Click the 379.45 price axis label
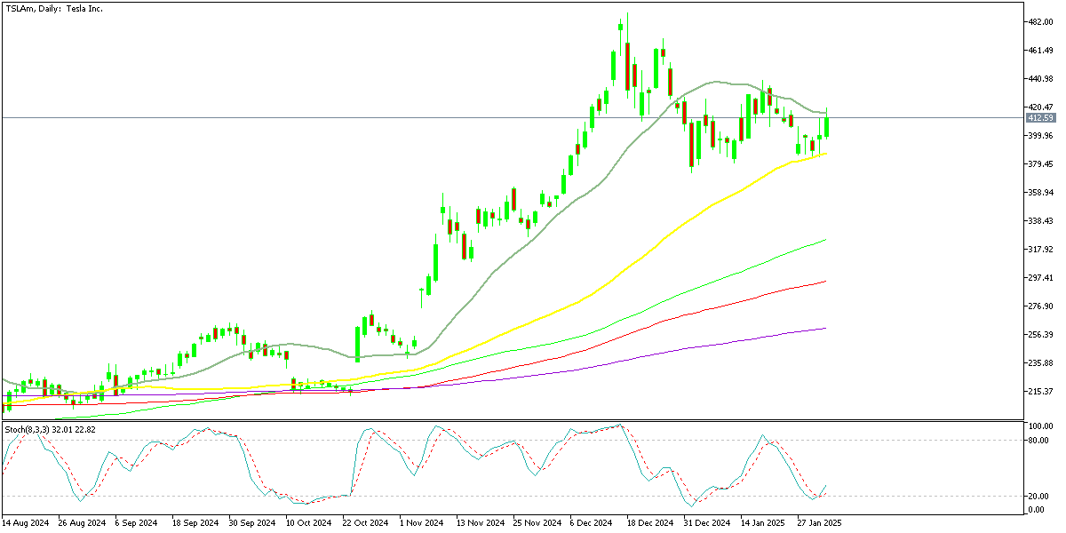 point(1040,164)
